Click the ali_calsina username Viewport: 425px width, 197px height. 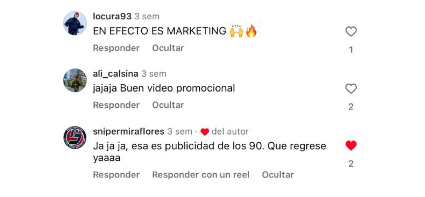tap(115, 73)
